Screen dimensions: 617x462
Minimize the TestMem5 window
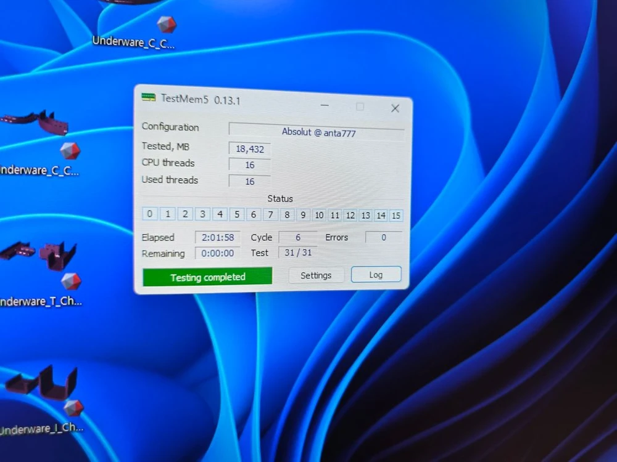click(325, 105)
